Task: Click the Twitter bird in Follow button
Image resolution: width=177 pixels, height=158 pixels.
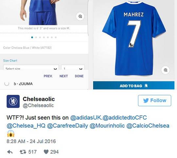Action: 146,100
